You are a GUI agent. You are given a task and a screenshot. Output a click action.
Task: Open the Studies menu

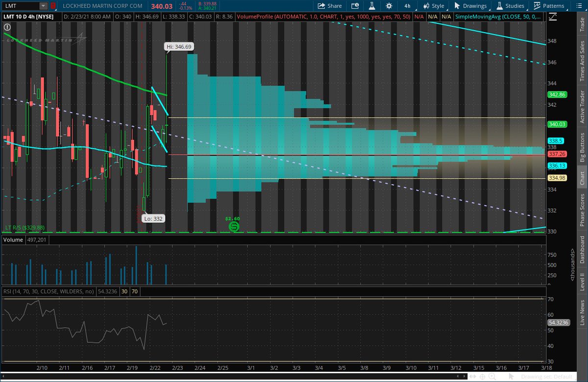click(x=511, y=6)
